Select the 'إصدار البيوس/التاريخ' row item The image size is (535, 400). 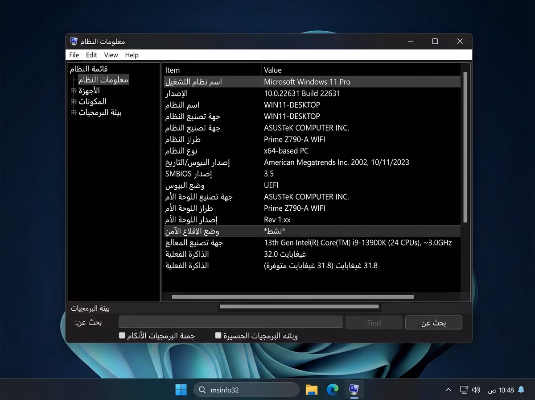coord(198,162)
